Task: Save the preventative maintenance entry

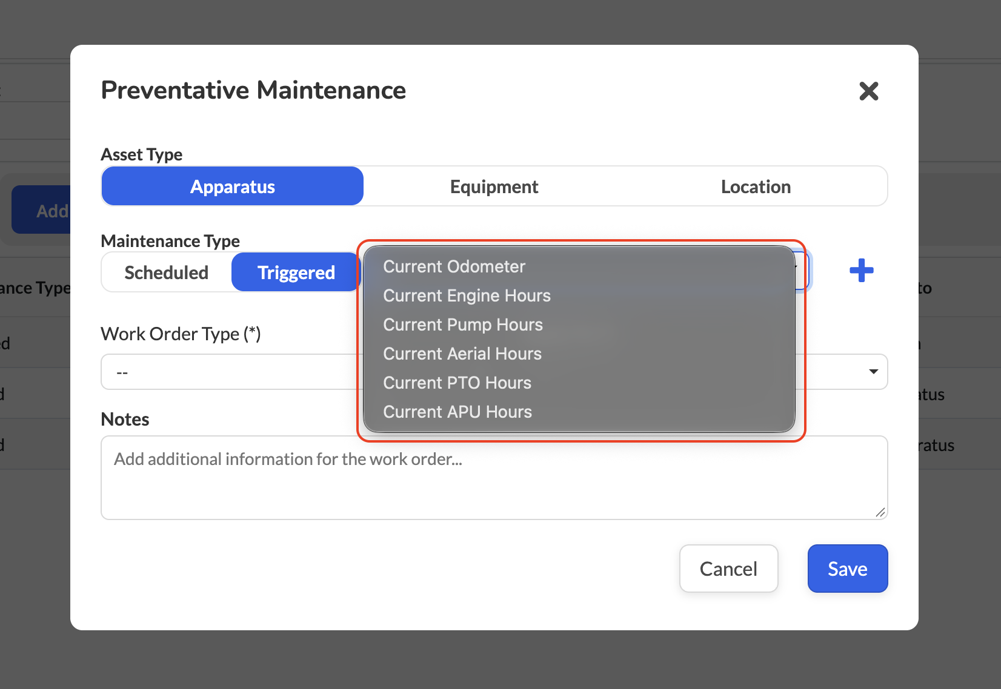Action: tap(848, 569)
